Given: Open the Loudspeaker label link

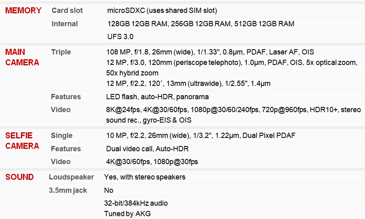Looking at the screenshot, I should point(71,177).
